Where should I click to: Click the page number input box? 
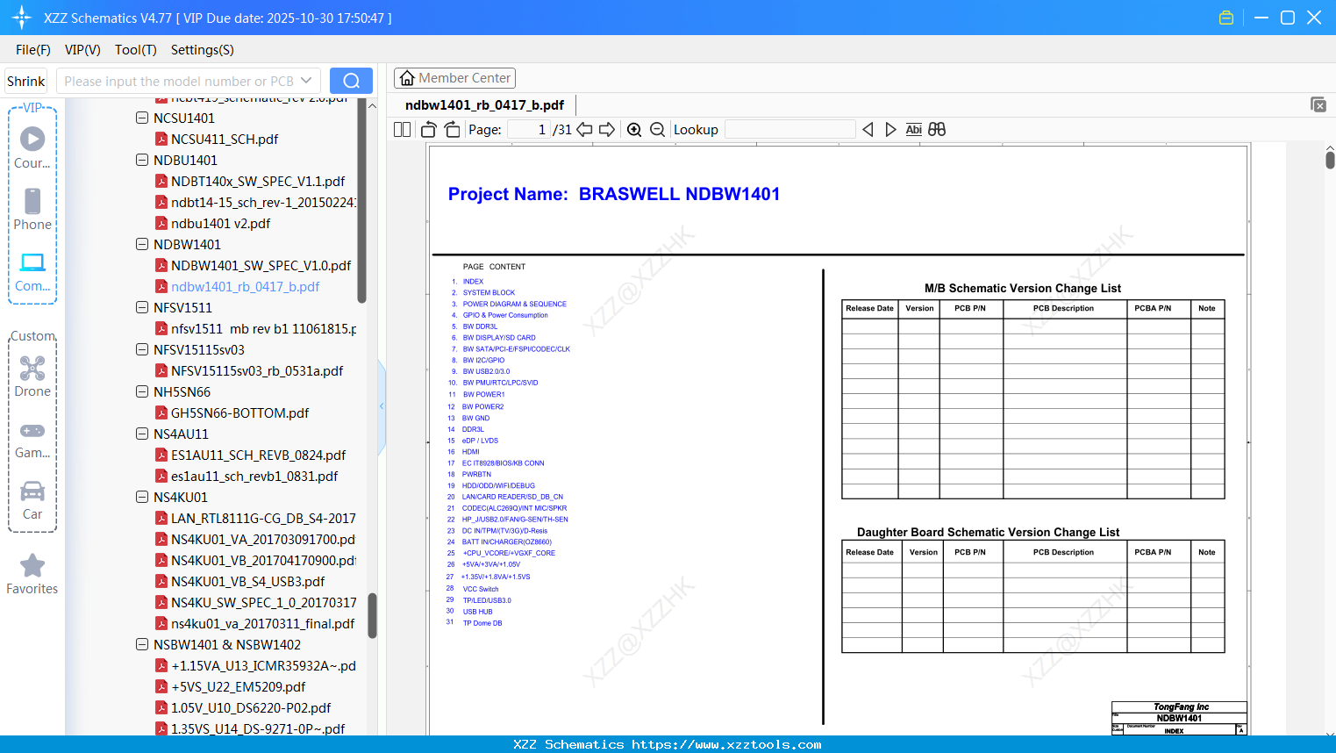point(528,130)
